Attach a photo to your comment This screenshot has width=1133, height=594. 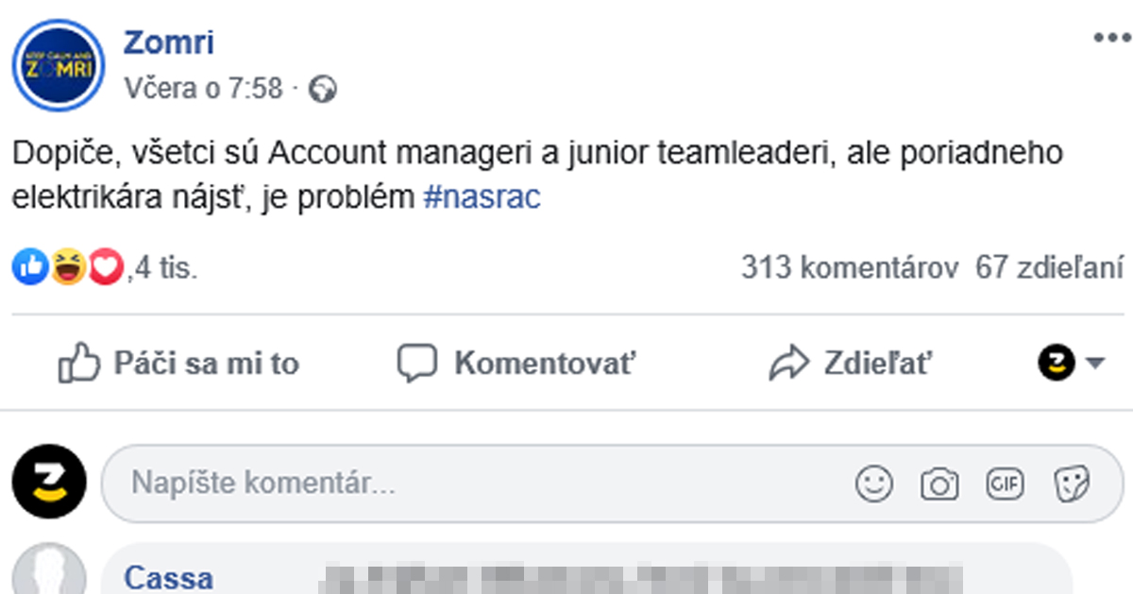click(x=939, y=483)
